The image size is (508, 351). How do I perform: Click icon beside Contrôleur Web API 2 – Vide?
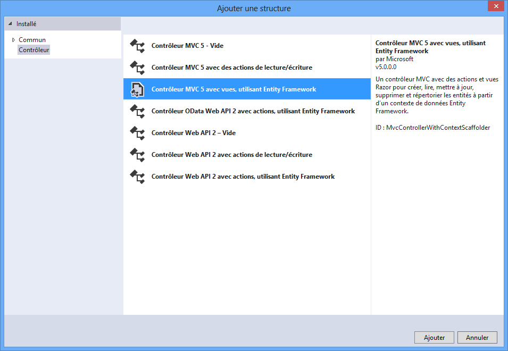point(137,133)
